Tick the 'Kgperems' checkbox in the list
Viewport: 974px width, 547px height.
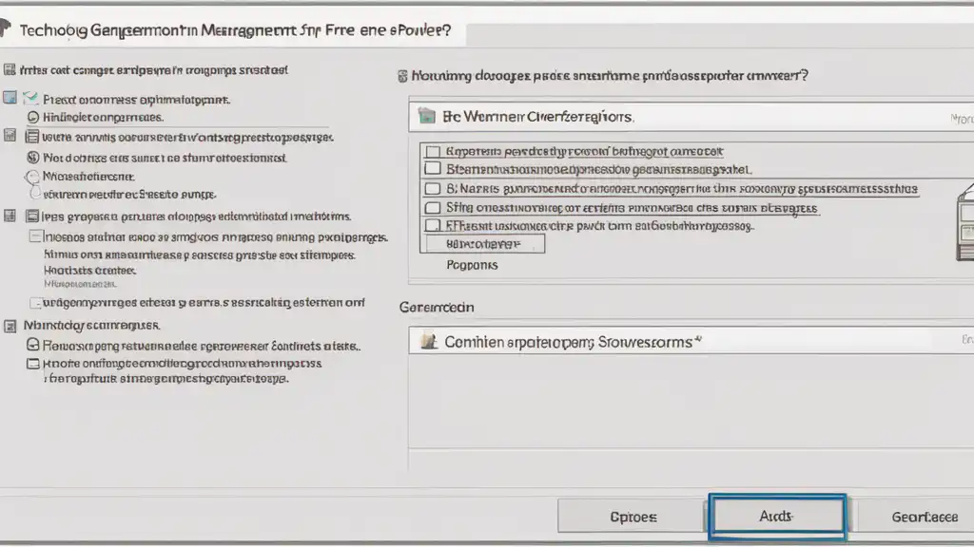click(x=432, y=151)
